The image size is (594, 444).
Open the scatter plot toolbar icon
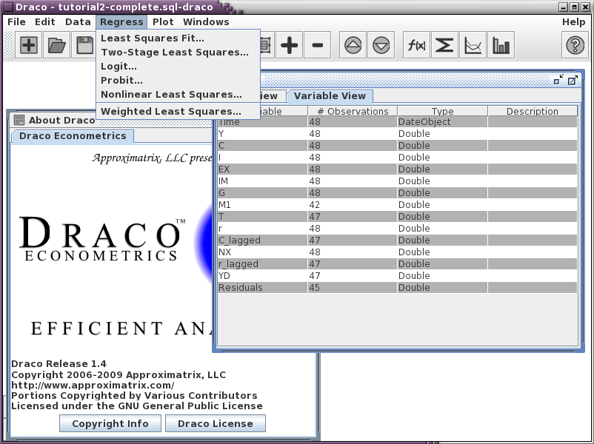(x=473, y=46)
